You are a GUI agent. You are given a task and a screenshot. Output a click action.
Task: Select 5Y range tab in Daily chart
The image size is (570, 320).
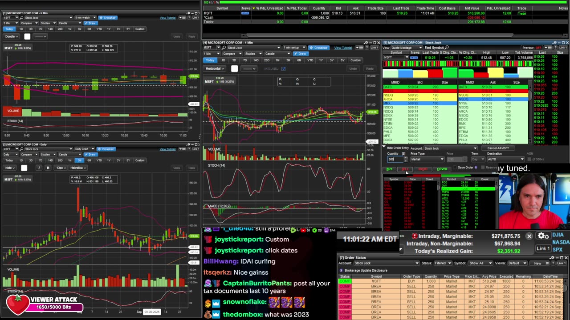(x=128, y=160)
